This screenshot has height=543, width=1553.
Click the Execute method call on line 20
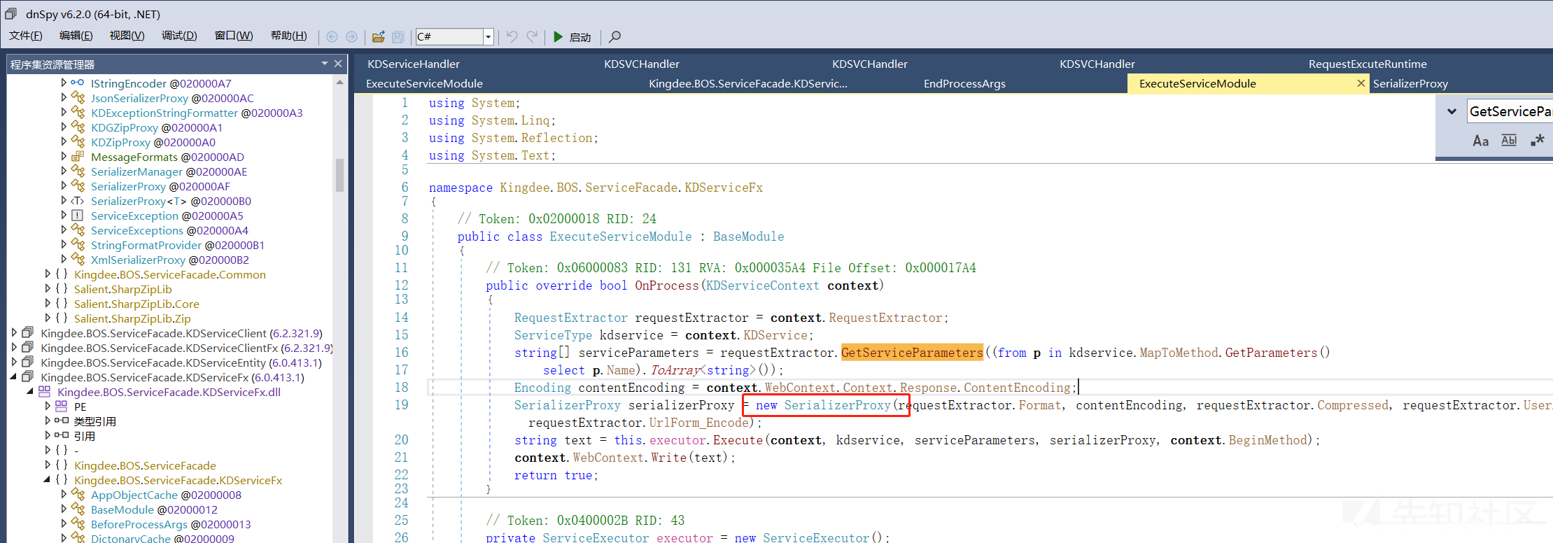738,440
